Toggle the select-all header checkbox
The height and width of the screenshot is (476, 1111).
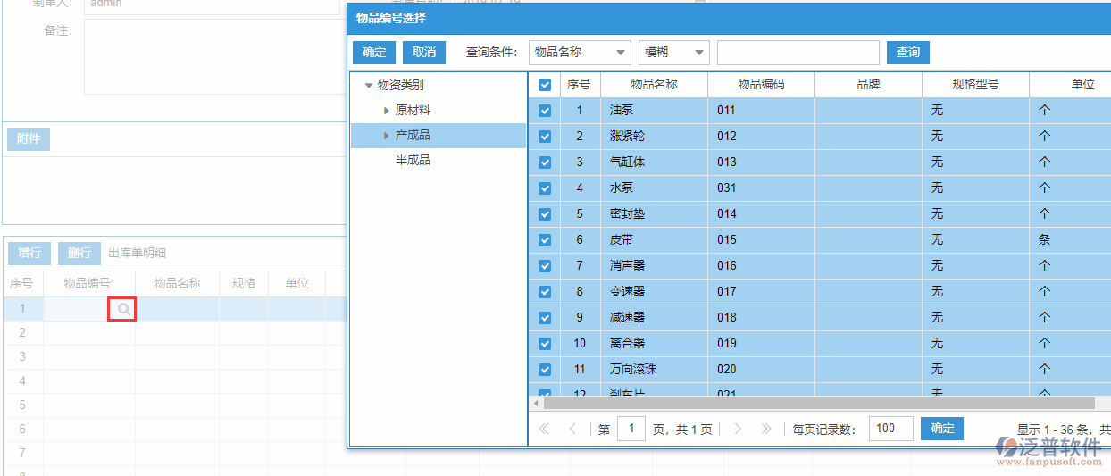click(545, 85)
